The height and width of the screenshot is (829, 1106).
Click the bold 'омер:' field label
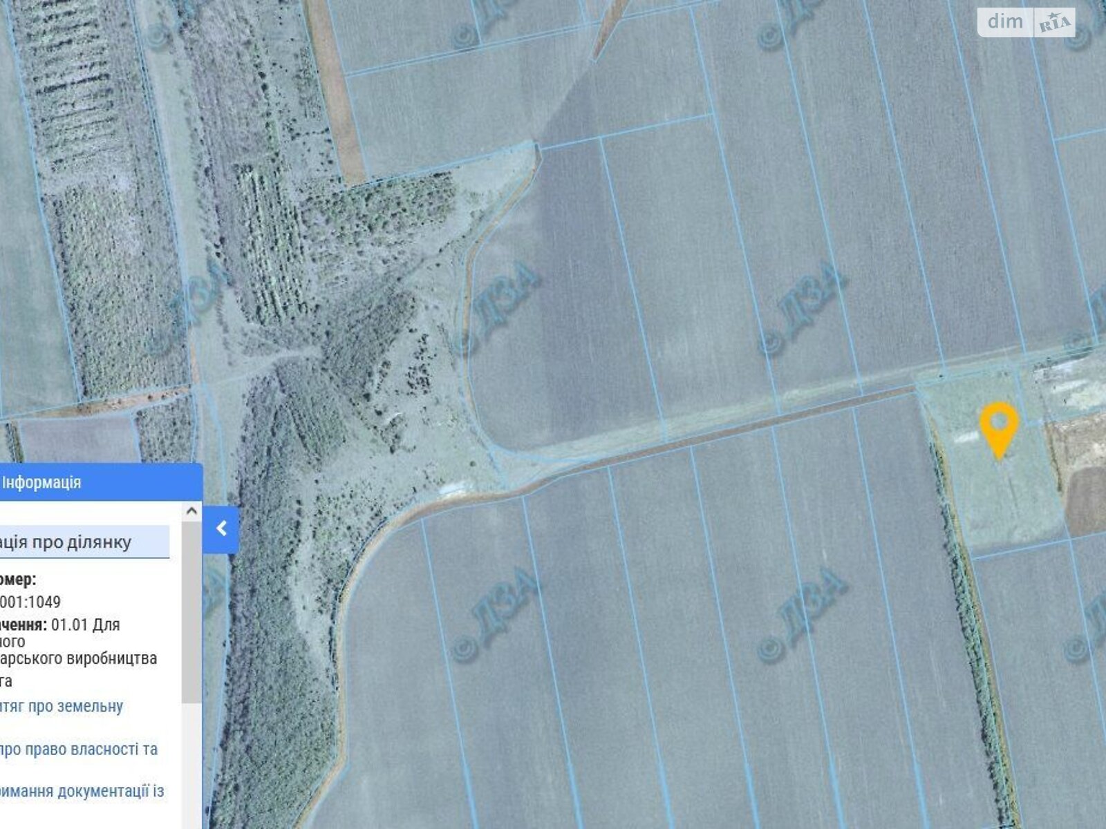coord(19,580)
